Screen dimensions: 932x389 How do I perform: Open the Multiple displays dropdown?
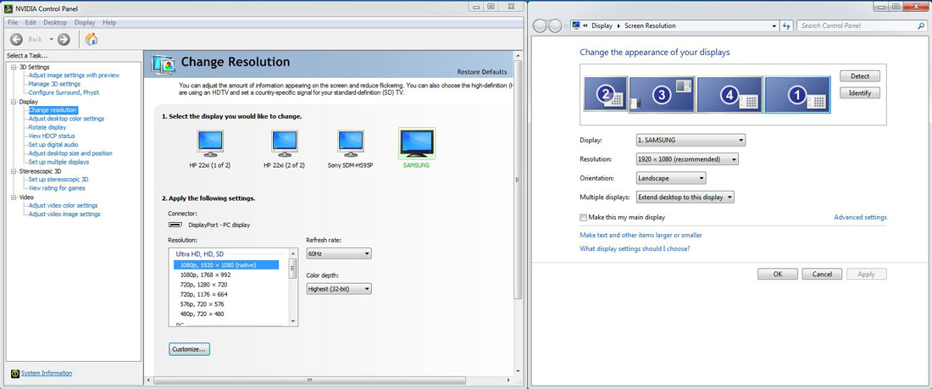[x=685, y=197]
